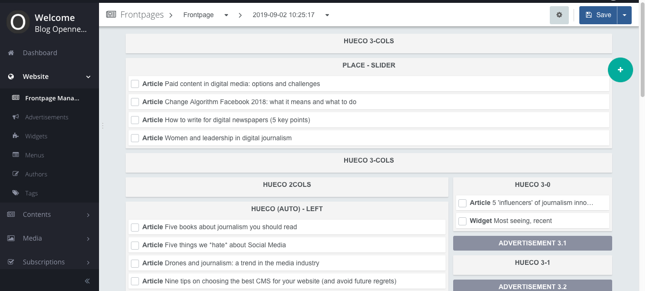Screen dimensions: 645x291
Task: Click the Advertisement 3.1 placeholder block
Action: click(x=532, y=243)
